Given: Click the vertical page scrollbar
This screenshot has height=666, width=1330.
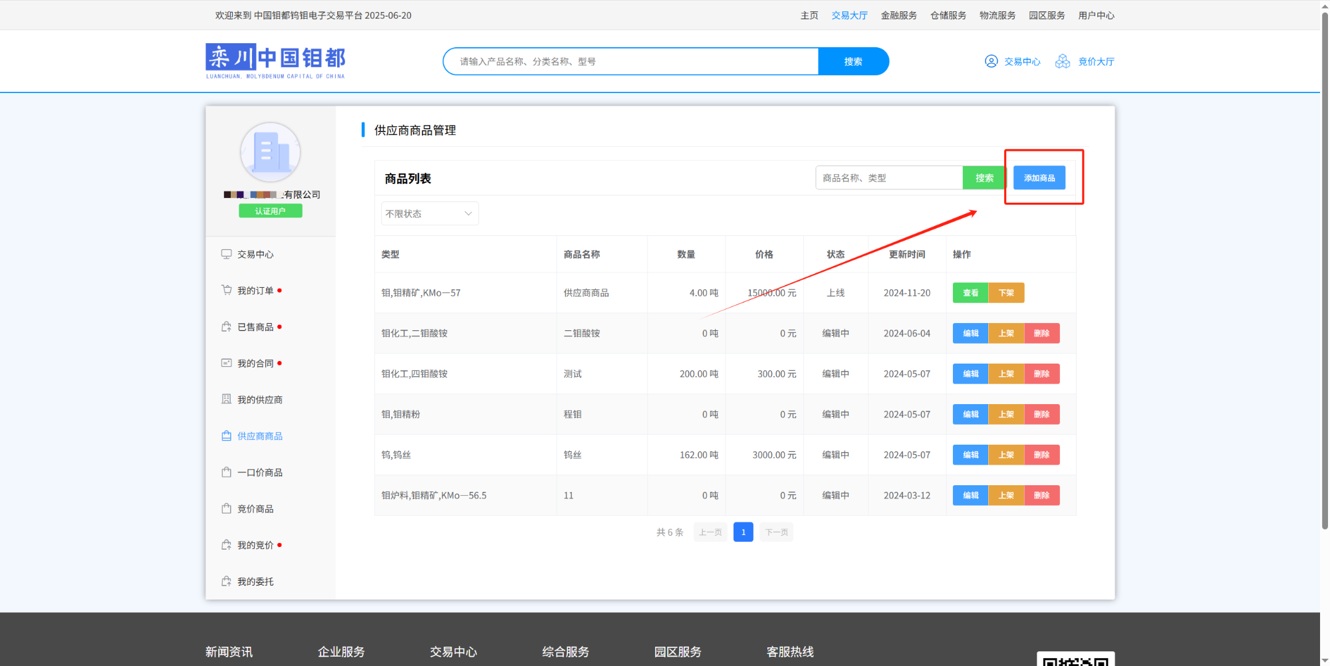Looking at the screenshot, I should (x=1324, y=266).
